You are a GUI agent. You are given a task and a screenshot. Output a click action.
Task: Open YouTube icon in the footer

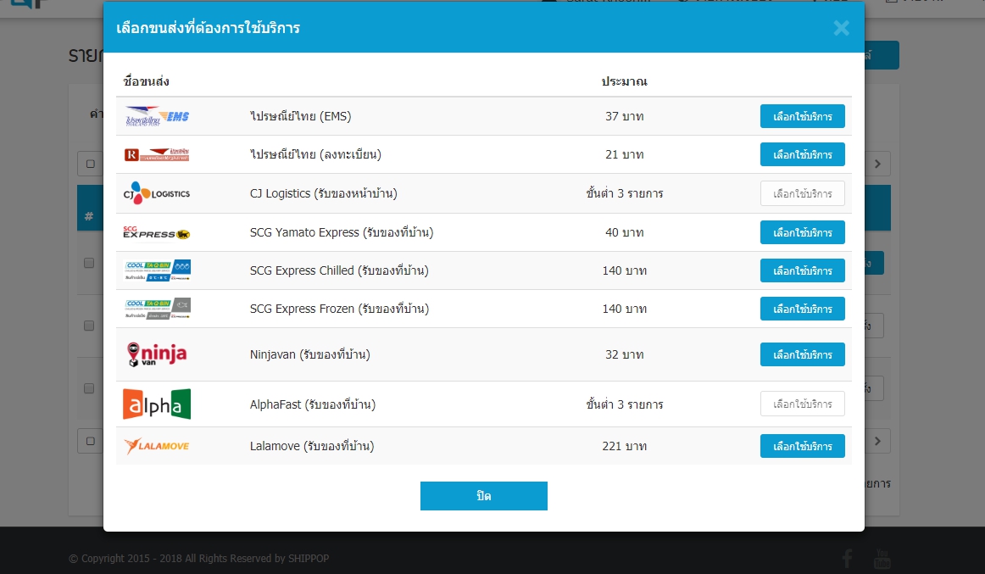coord(882,558)
